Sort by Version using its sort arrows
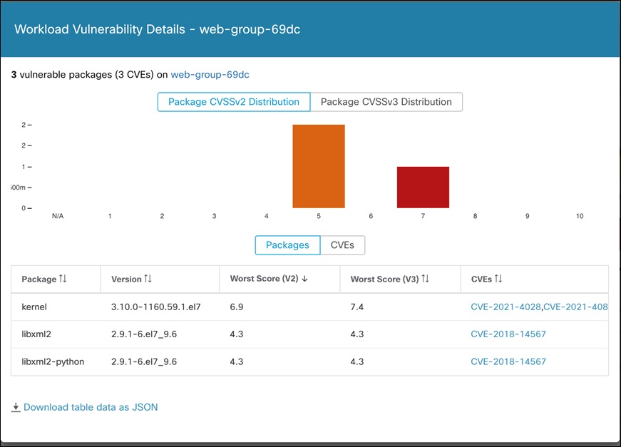Viewport: 621px width, 447px height. 148,279
